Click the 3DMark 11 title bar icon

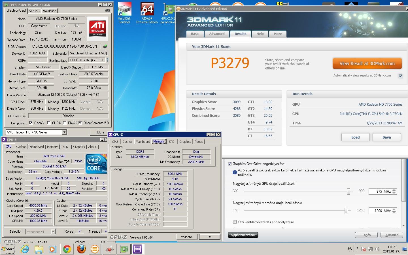click(178, 9)
